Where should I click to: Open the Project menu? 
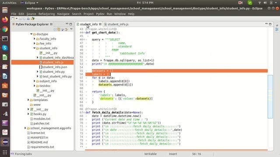click(x=88, y=14)
